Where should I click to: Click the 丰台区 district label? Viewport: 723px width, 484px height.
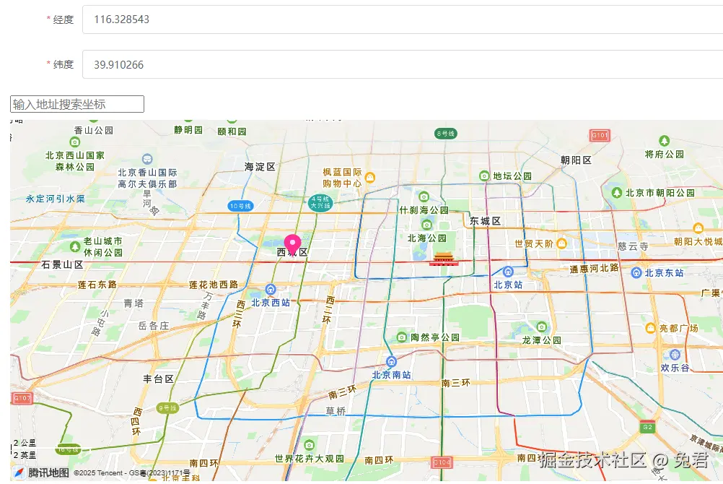coord(159,379)
